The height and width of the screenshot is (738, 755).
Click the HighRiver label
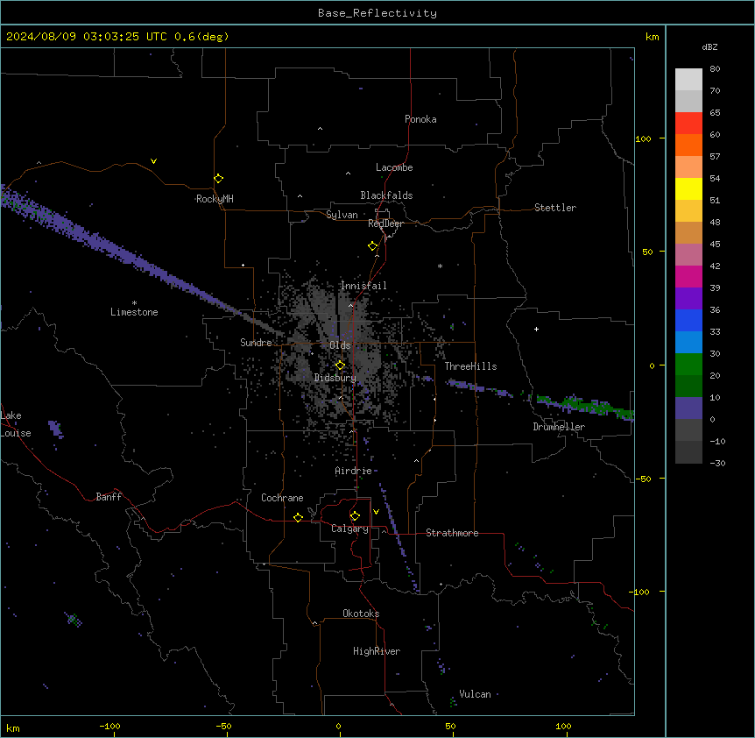[377, 651]
